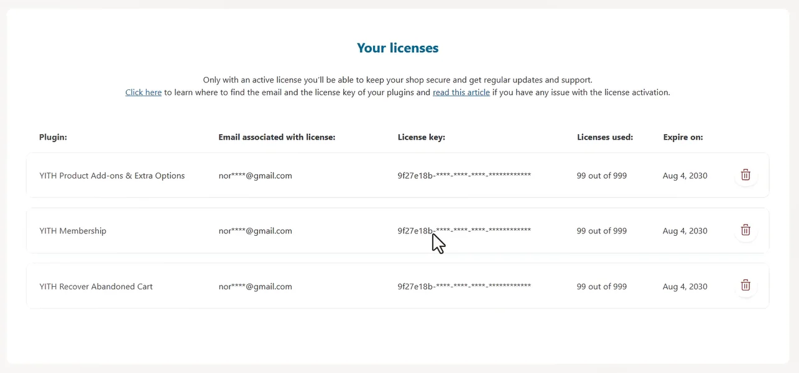Open the 'read this article' link
The height and width of the screenshot is (373, 799).
point(461,92)
